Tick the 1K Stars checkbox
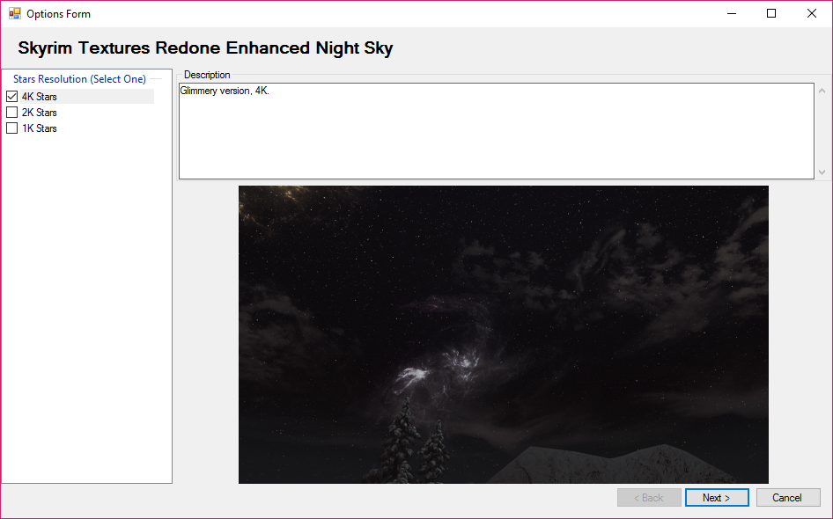The height and width of the screenshot is (519, 833). tap(12, 128)
